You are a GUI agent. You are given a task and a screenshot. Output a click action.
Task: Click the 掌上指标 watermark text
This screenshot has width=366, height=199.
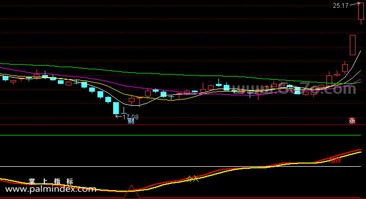[x=51, y=181]
